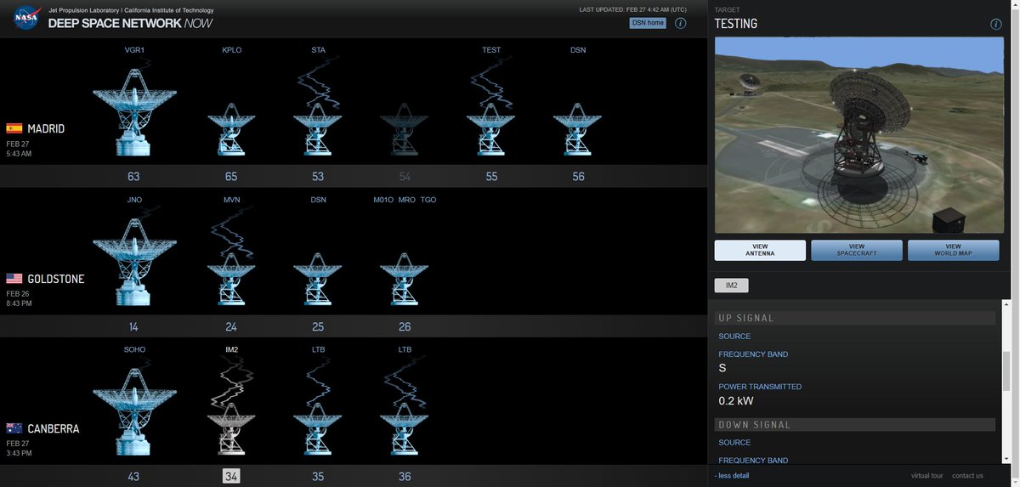Collapse details with less detail link
The height and width of the screenshot is (487, 1020).
click(x=732, y=476)
